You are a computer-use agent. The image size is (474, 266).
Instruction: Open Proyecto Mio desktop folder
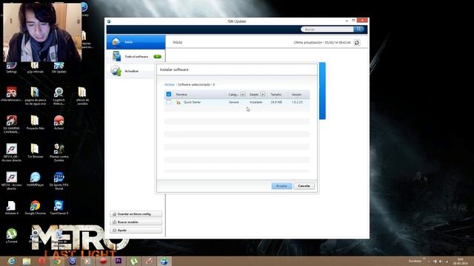(35, 123)
